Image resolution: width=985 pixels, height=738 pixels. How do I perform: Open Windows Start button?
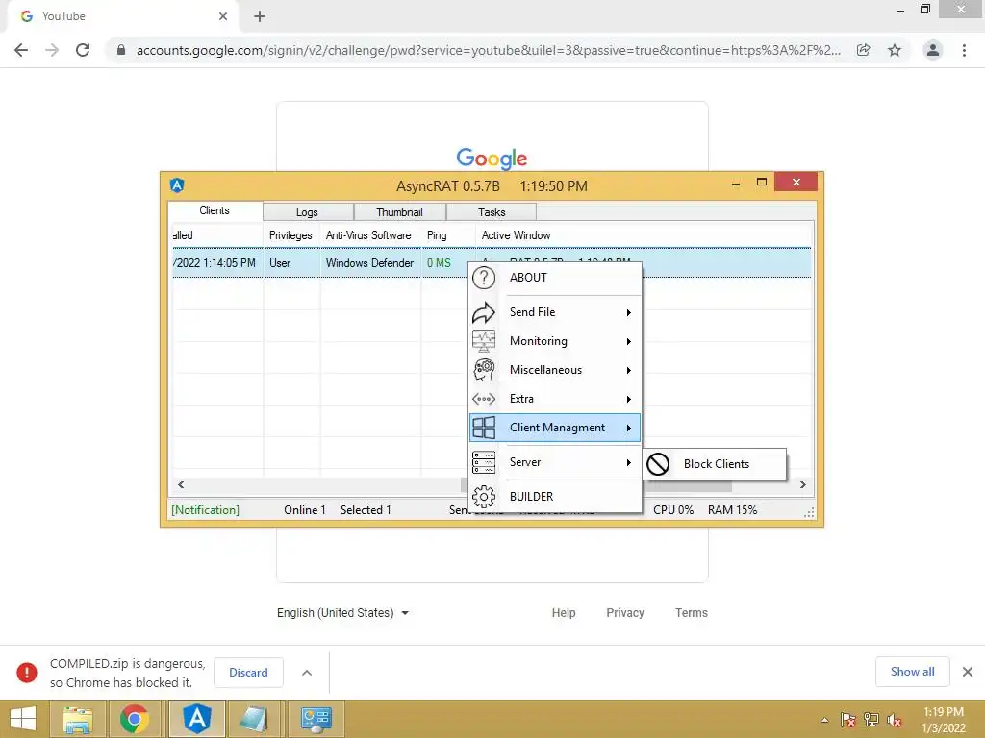click(x=23, y=719)
